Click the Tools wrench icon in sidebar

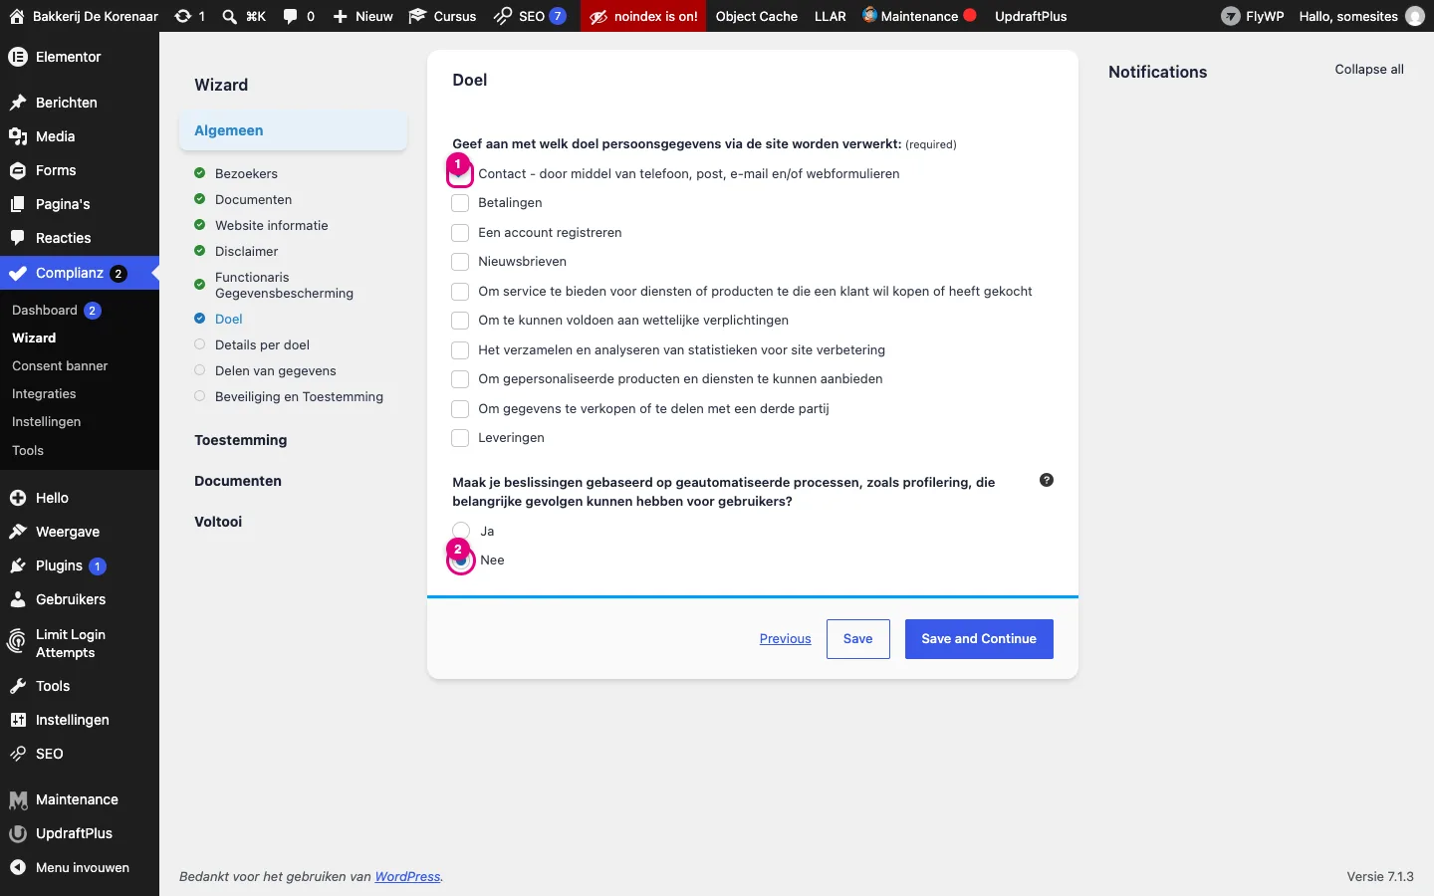(x=18, y=686)
